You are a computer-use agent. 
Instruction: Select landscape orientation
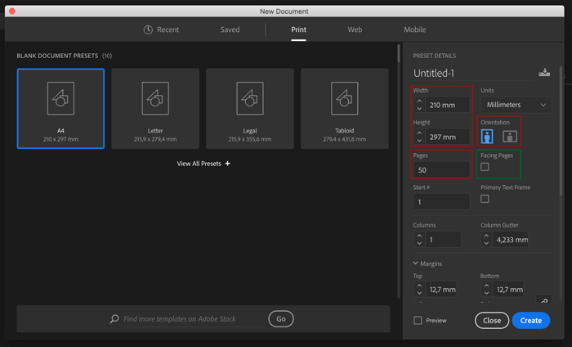coord(510,136)
